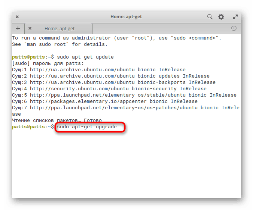This screenshot has width=253, height=210.
Task: Click the elementary-os/os-patches launchpad line
Action: pyautogui.click(x=126, y=111)
